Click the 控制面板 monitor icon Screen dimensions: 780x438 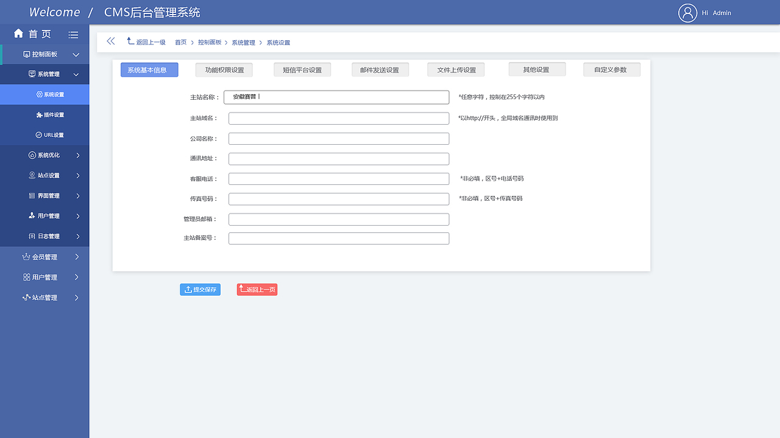pyautogui.click(x=27, y=54)
